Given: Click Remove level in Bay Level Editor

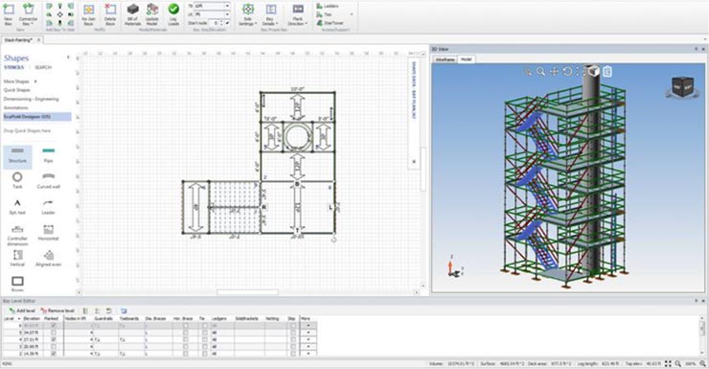Looking at the screenshot, I should pos(57,311).
